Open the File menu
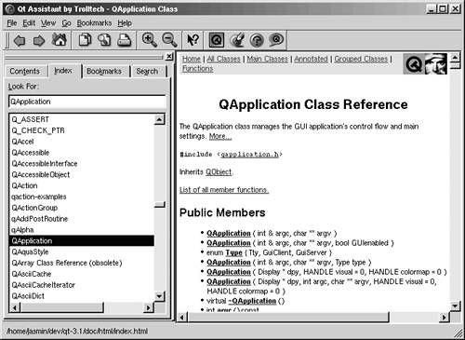 (12, 23)
